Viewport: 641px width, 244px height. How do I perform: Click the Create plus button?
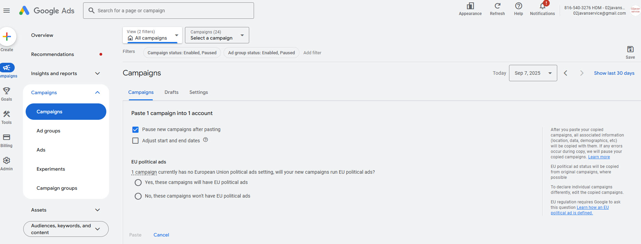click(x=7, y=37)
